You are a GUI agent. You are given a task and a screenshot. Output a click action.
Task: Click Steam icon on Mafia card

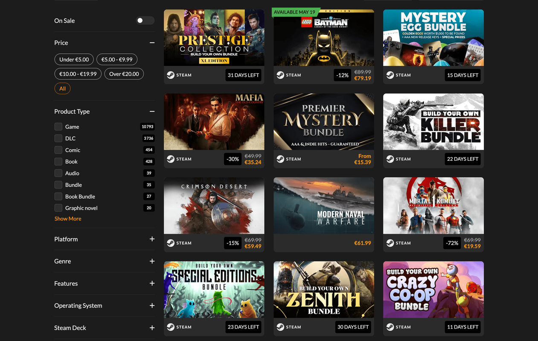point(171,159)
